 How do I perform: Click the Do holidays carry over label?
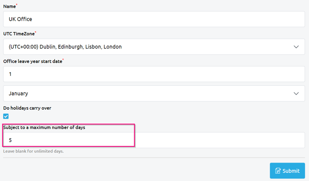(30, 108)
